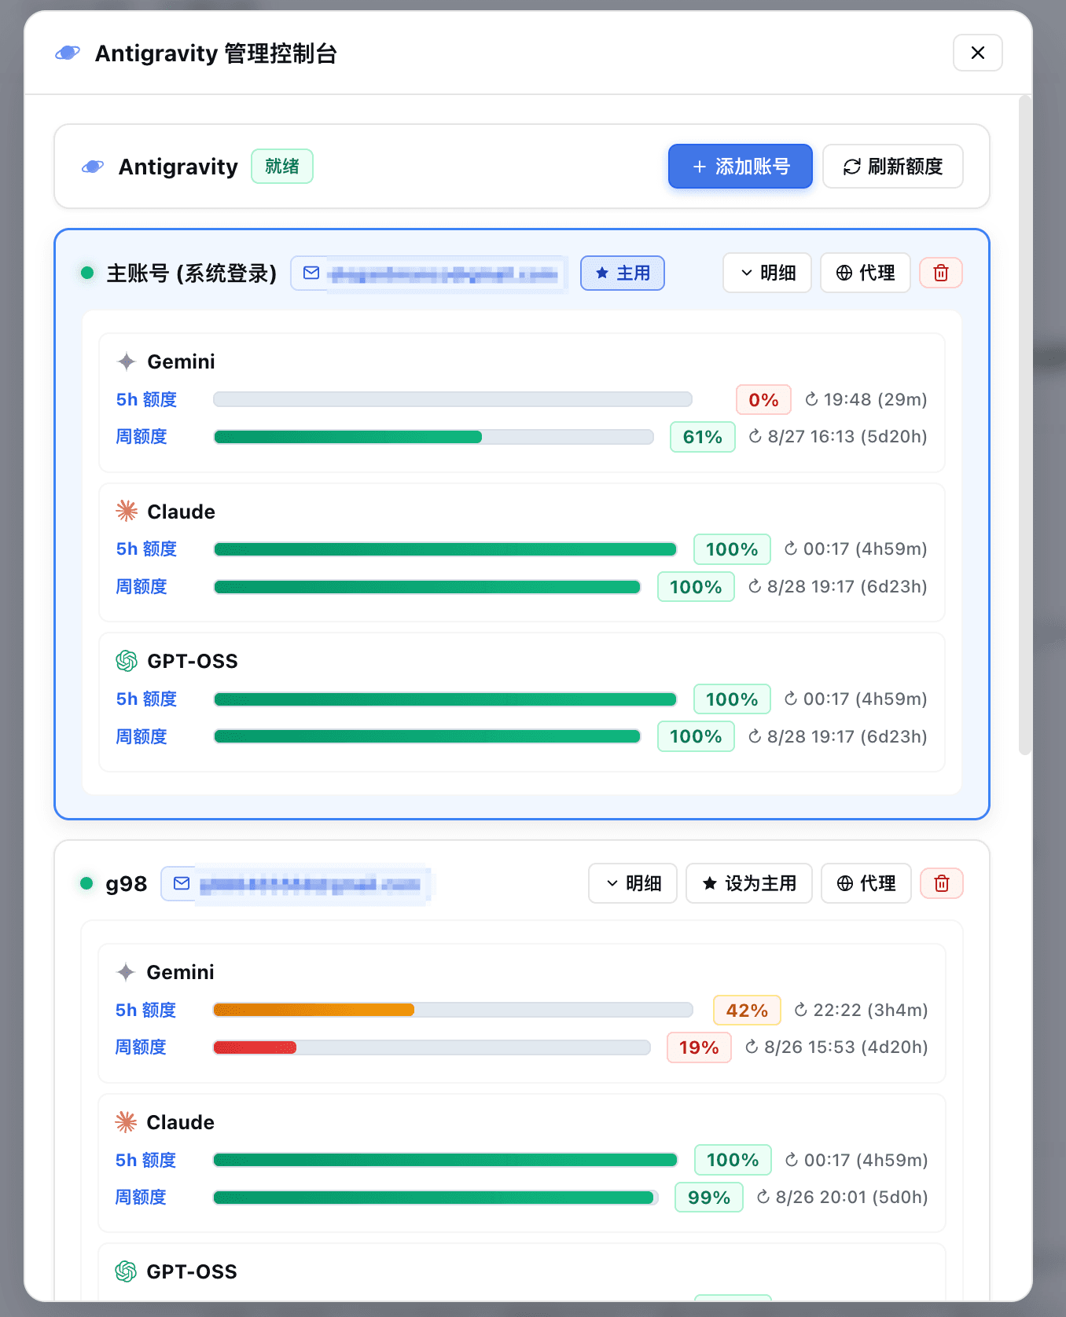Click the Antigravity planet logo in title bar
Screen dimensions: 1066x1317
pyautogui.click(x=68, y=53)
